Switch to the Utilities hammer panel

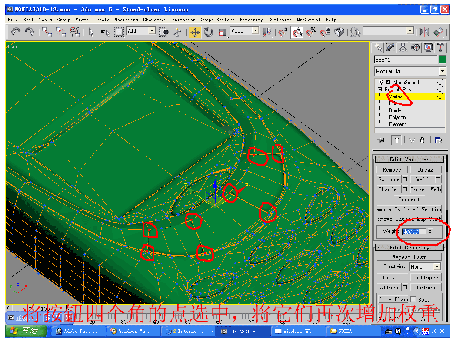click(440, 47)
